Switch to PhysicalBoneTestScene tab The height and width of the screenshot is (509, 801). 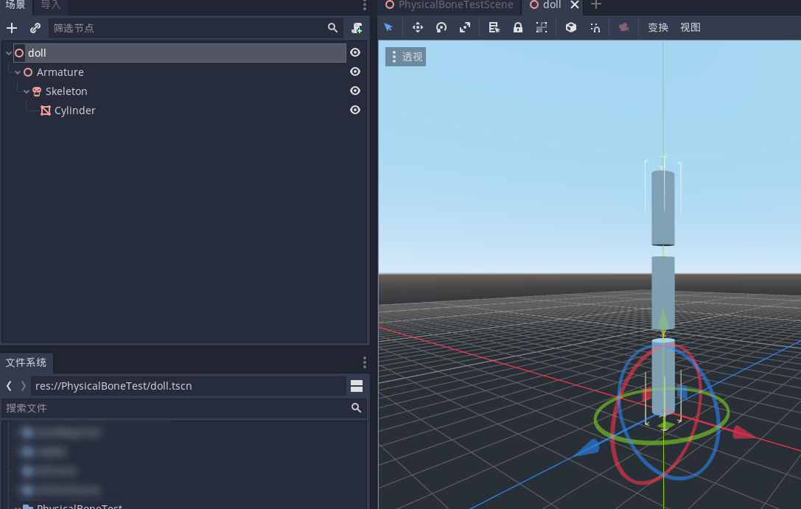450,5
